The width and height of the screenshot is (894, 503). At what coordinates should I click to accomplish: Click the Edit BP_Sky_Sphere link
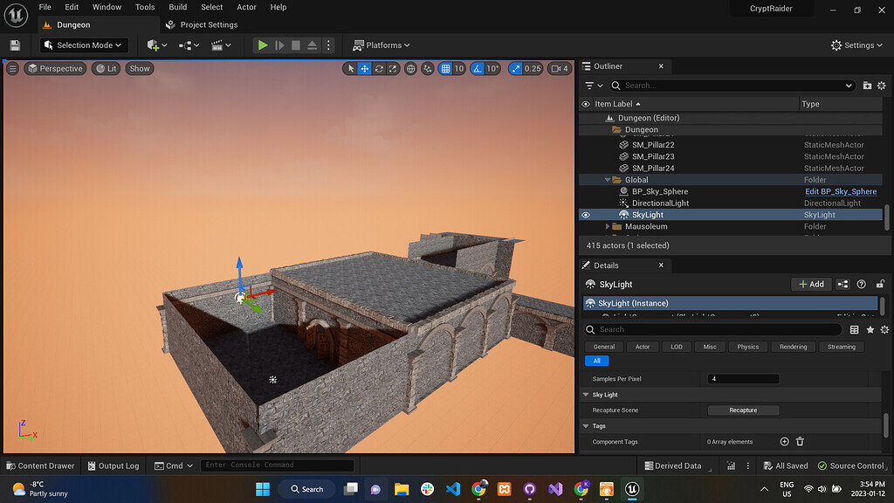(840, 190)
